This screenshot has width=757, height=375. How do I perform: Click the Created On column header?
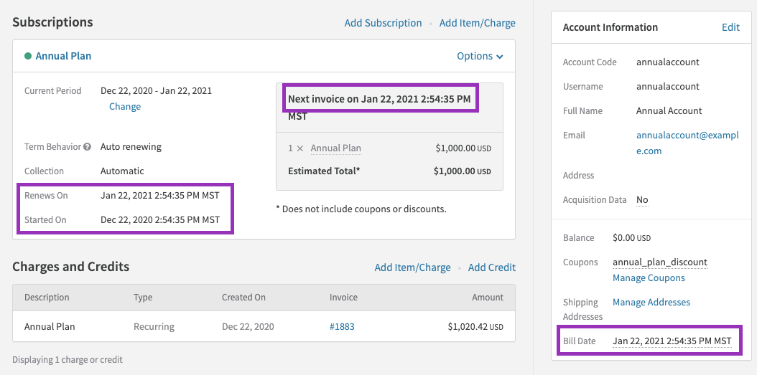coord(243,298)
